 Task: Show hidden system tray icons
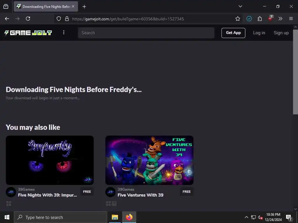(x=246, y=217)
